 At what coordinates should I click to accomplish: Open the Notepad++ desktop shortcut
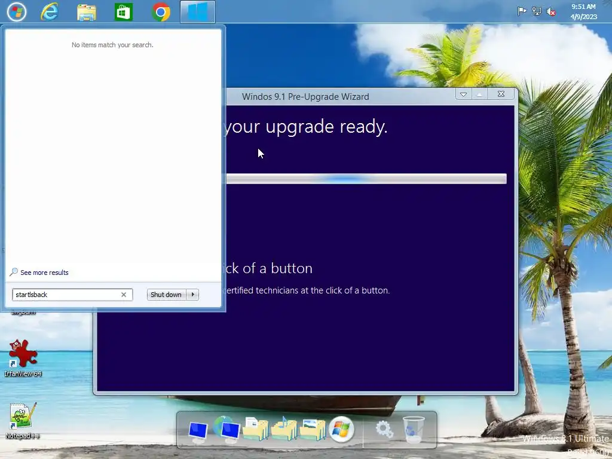coord(23,421)
